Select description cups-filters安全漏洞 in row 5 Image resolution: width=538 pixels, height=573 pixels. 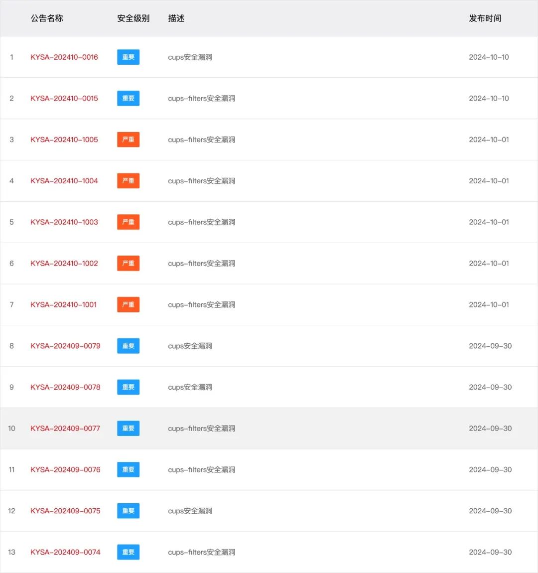coord(202,222)
